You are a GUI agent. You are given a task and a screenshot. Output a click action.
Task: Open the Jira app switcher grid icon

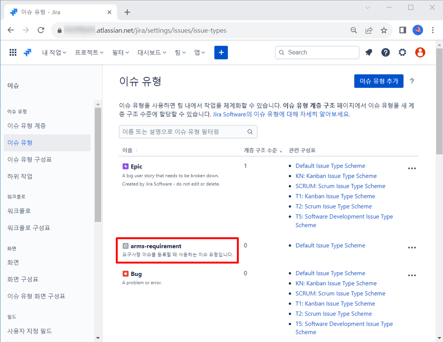(x=13, y=53)
